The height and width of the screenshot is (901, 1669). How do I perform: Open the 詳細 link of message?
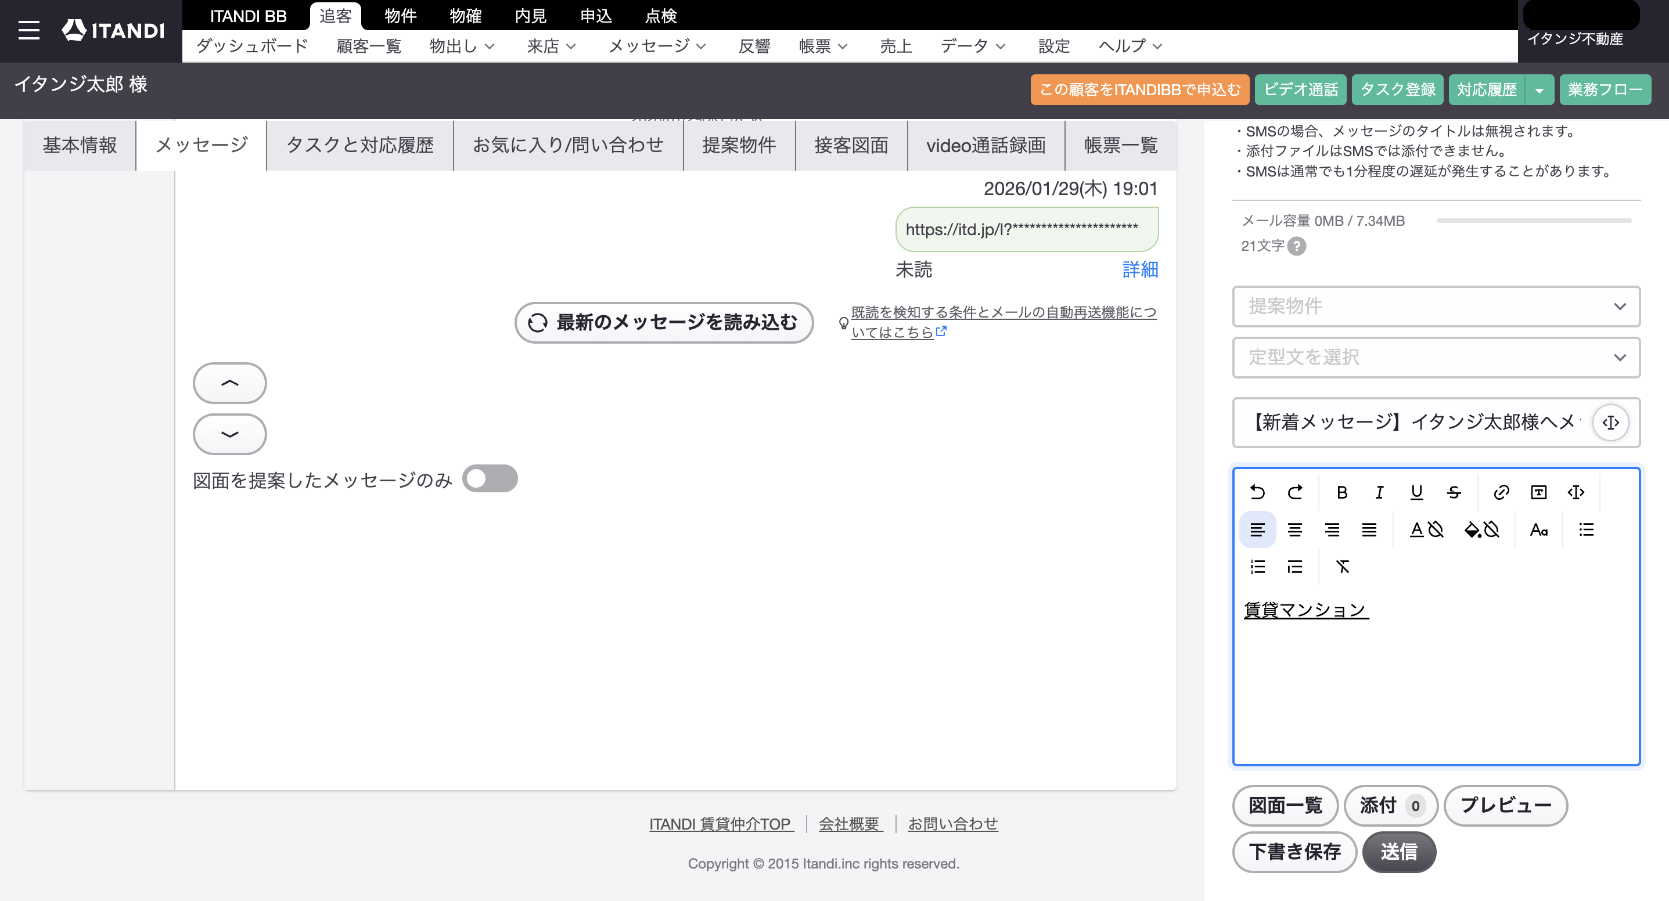click(x=1139, y=269)
